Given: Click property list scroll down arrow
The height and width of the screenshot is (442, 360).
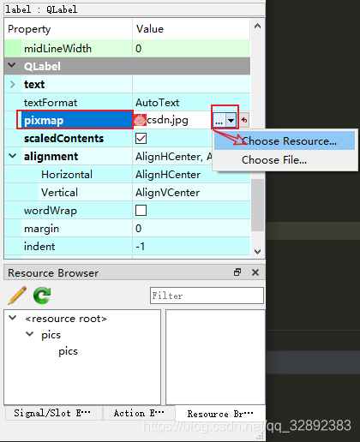Looking at the screenshot, I should point(257,252).
